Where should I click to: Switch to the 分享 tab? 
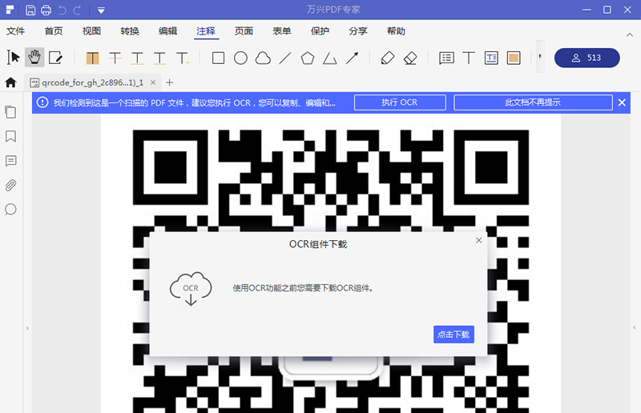point(357,31)
